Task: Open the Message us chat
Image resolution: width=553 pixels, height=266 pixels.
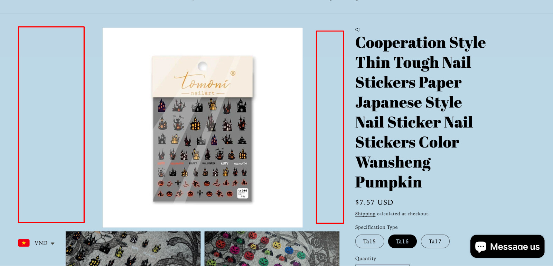Action: pos(507,246)
